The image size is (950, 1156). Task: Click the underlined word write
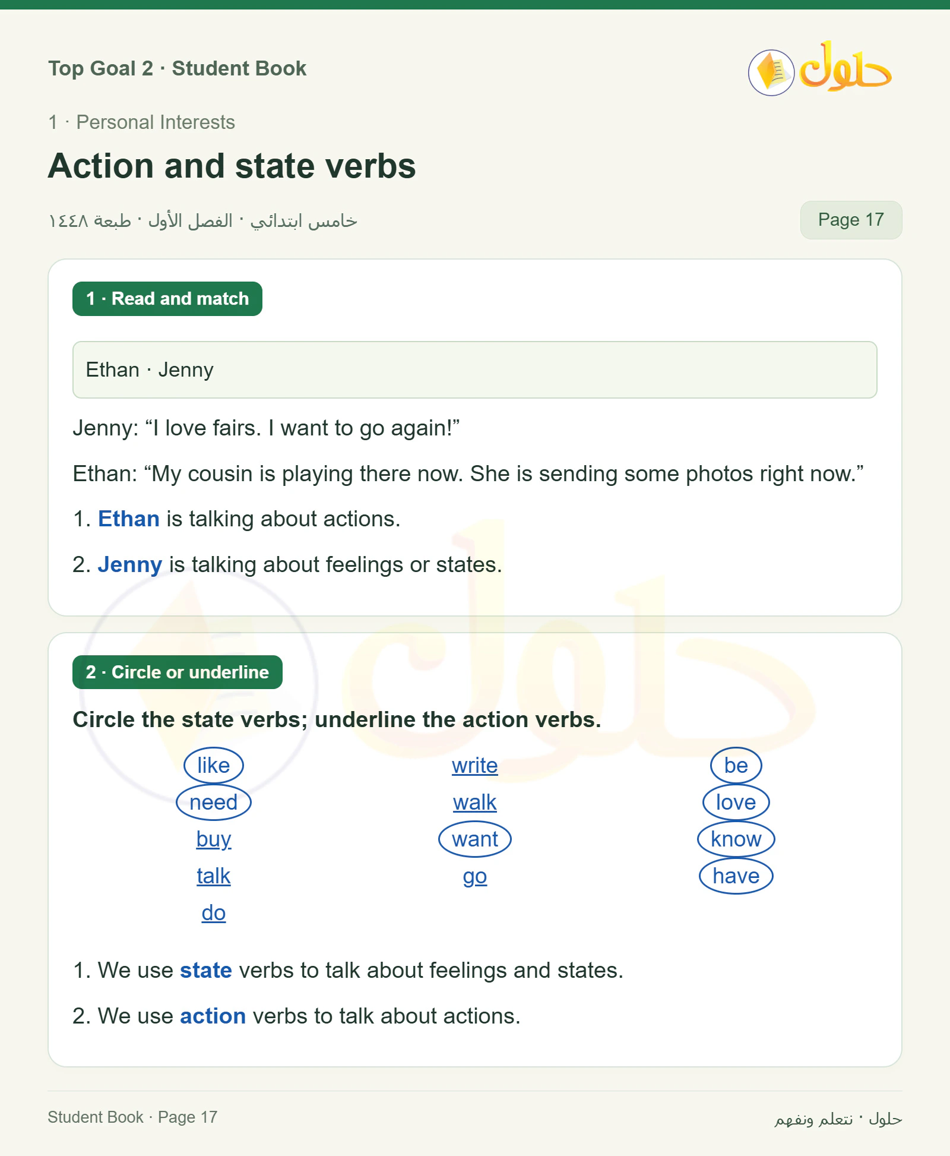[475, 765]
